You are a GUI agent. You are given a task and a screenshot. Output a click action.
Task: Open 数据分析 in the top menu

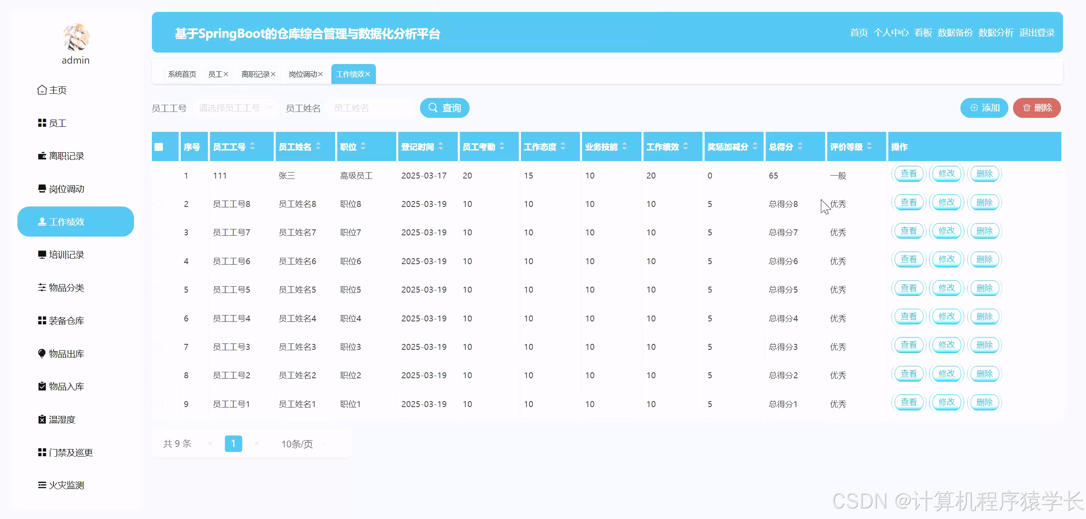[996, 33]
